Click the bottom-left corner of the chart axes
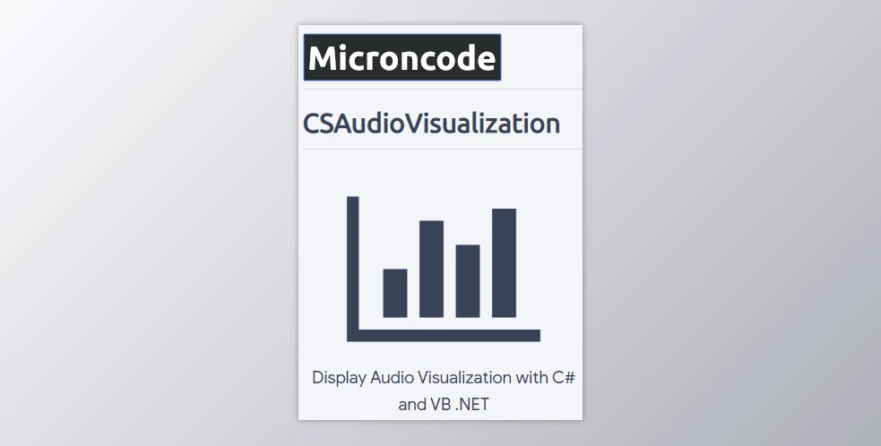 click(353, 335)
